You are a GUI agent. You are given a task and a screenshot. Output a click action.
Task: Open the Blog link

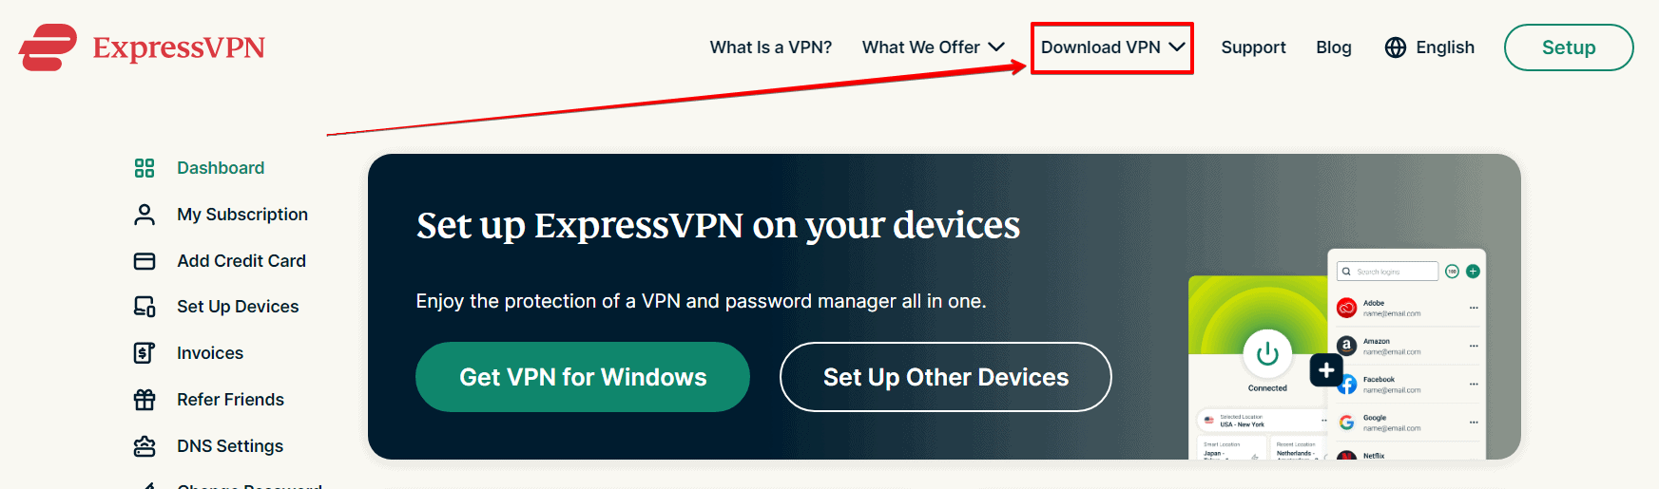pos(1333,47)
